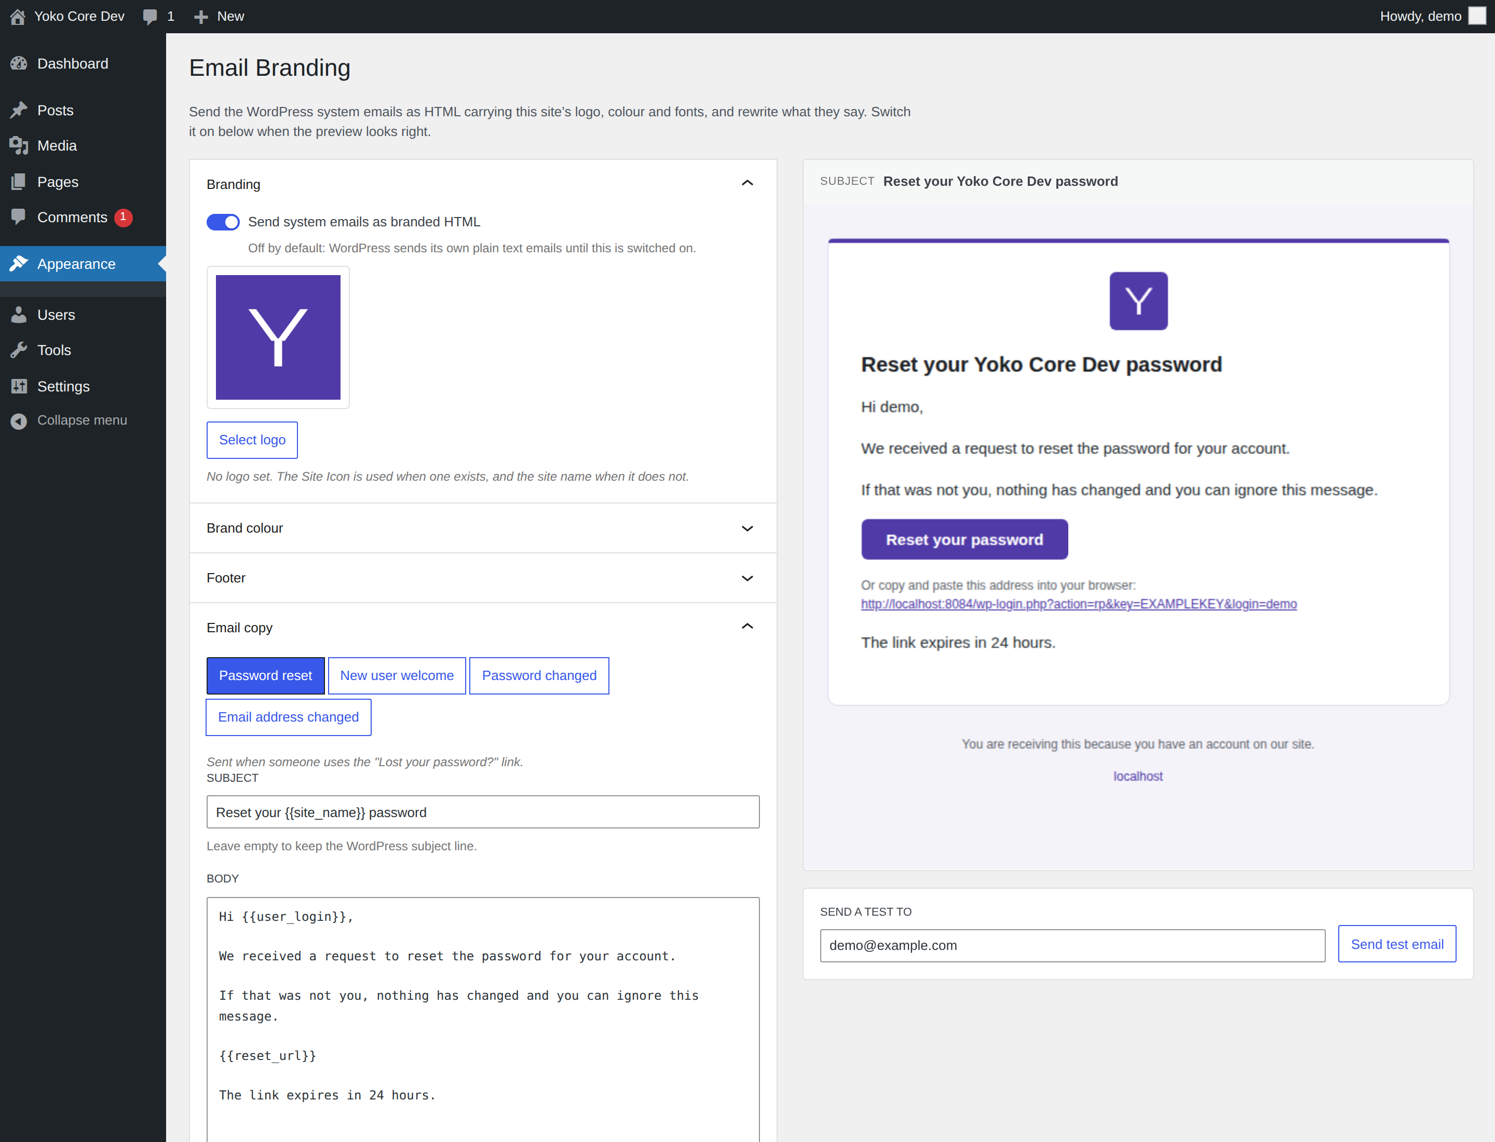This screenshot has width=1495, height=1142.
Task: Open the Dashboard menu item
Action: tap(83, 64)
